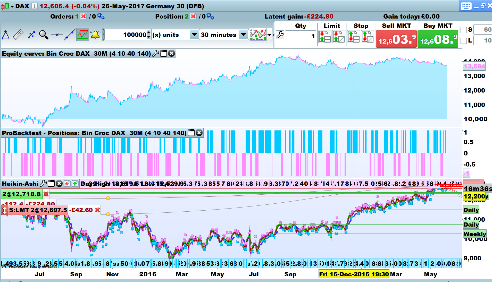Open the add indicators and backtest icon
Image resolution: width=492 pixels, height=282 pixels.
point(258,35)
